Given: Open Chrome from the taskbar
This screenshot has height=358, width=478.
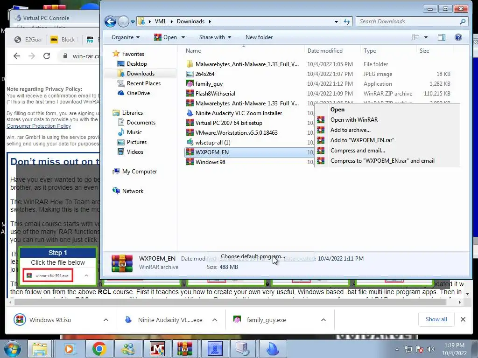Looking at the screenshot, I should coord(99,349).
